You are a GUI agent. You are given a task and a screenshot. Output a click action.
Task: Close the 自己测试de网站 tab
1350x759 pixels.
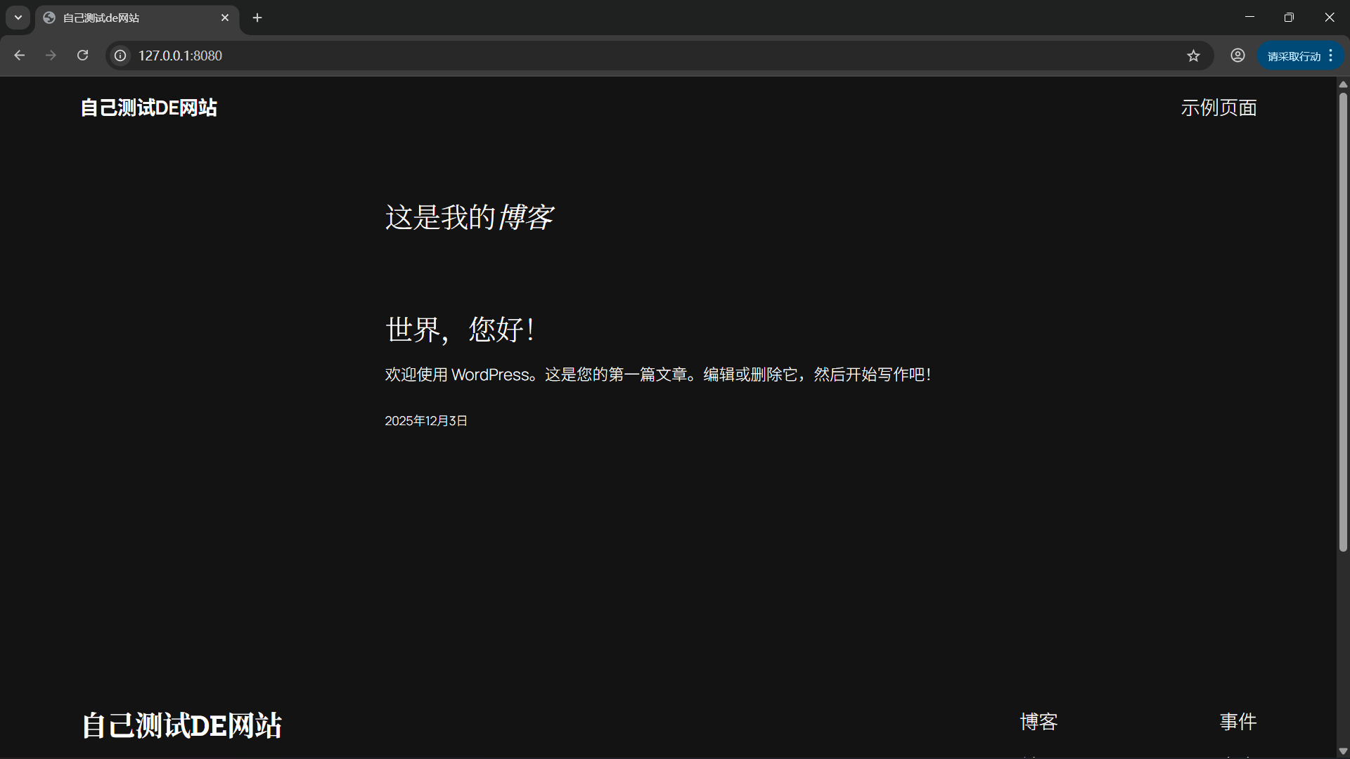point(225,18)
